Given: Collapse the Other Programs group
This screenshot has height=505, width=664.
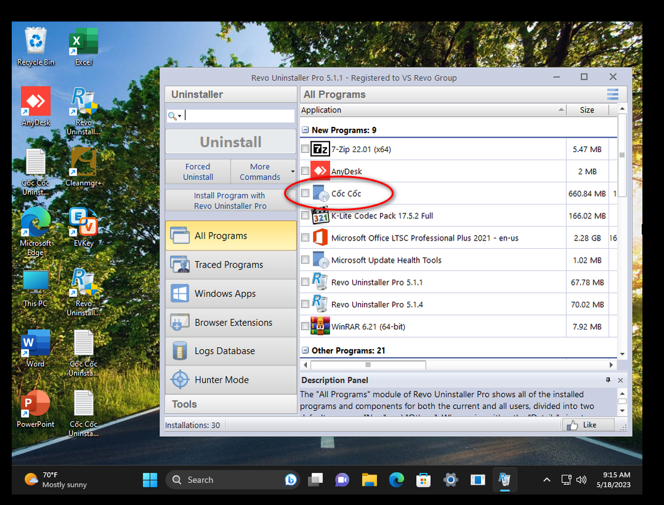Looking at the screenshot, I should click(305, 350).
